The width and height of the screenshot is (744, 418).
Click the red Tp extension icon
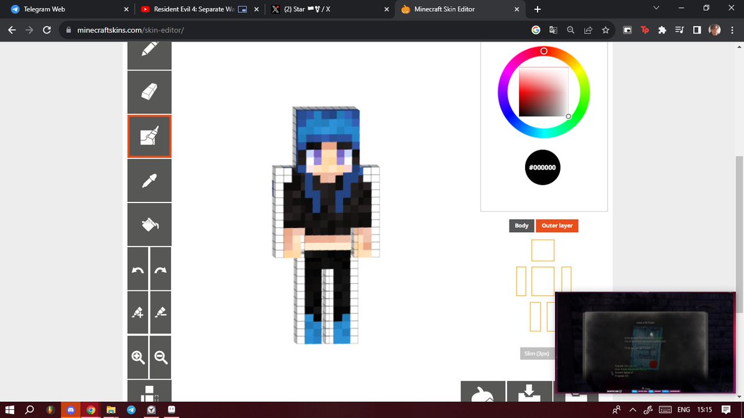pyautogui.click(x=645, y=30)
